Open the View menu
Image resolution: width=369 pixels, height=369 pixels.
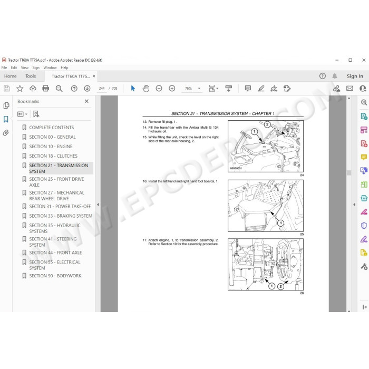pyautogui.click(x=25, y=68)
